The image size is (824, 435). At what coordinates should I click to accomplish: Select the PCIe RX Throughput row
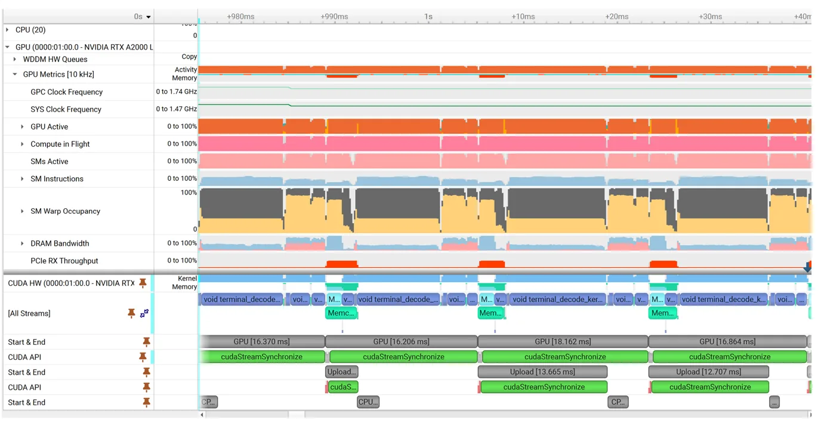[x=64, y=261]
